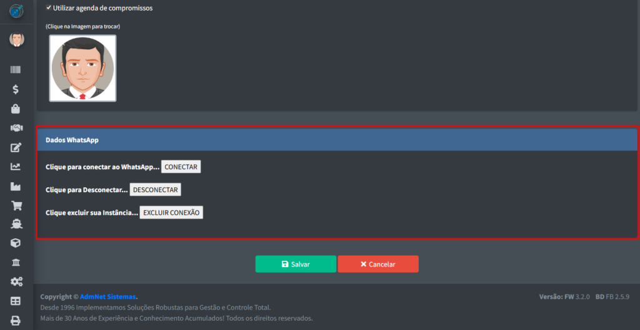Screen dimensions: 640x330
Task: Click the factory industry sidebar icon
Action: (16, 186)
